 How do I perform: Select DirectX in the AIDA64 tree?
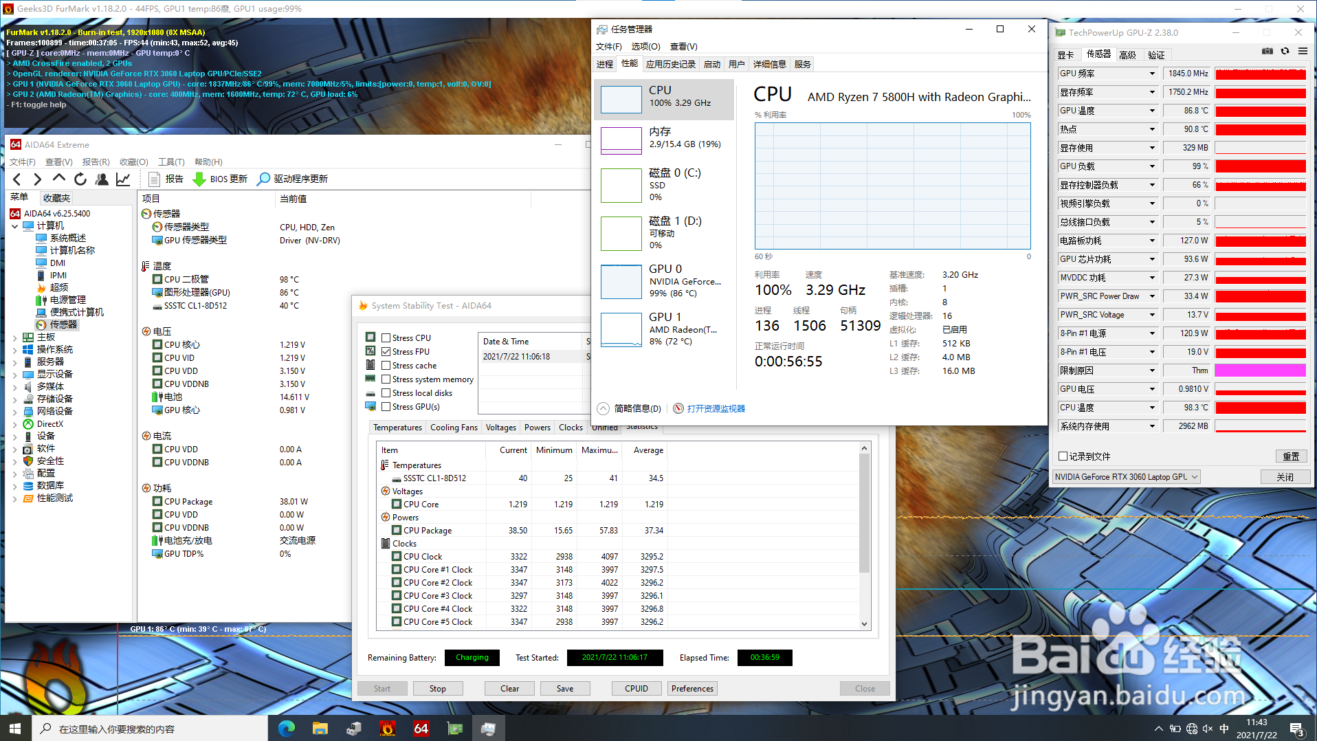[x=49, y=424]
